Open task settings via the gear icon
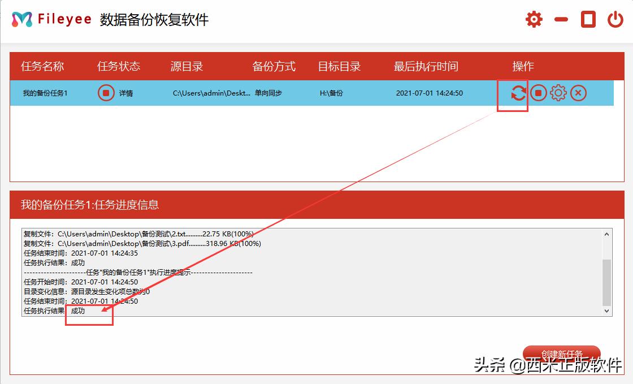633x384 pixels. (558, 93)
